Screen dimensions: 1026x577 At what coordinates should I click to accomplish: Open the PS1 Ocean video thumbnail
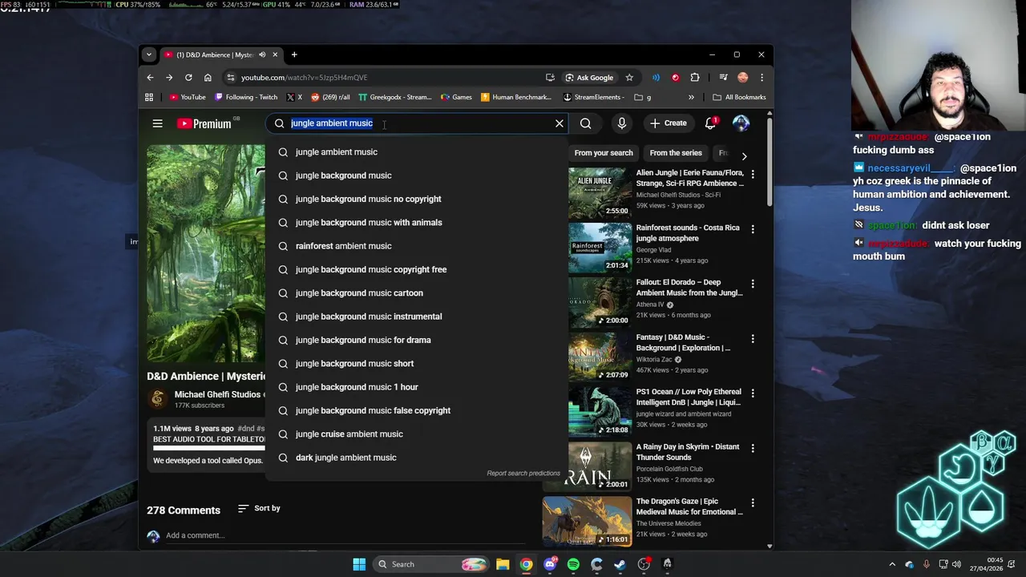coord(600,412)
